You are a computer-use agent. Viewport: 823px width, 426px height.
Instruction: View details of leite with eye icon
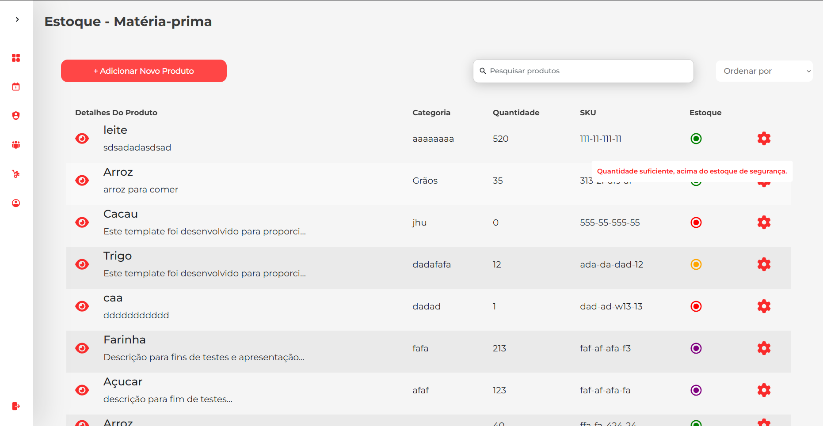(x=82, y=139)
